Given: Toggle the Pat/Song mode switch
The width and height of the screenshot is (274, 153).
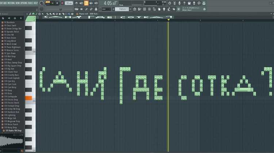Looking at the screenshot, I should tap(48, 3).
